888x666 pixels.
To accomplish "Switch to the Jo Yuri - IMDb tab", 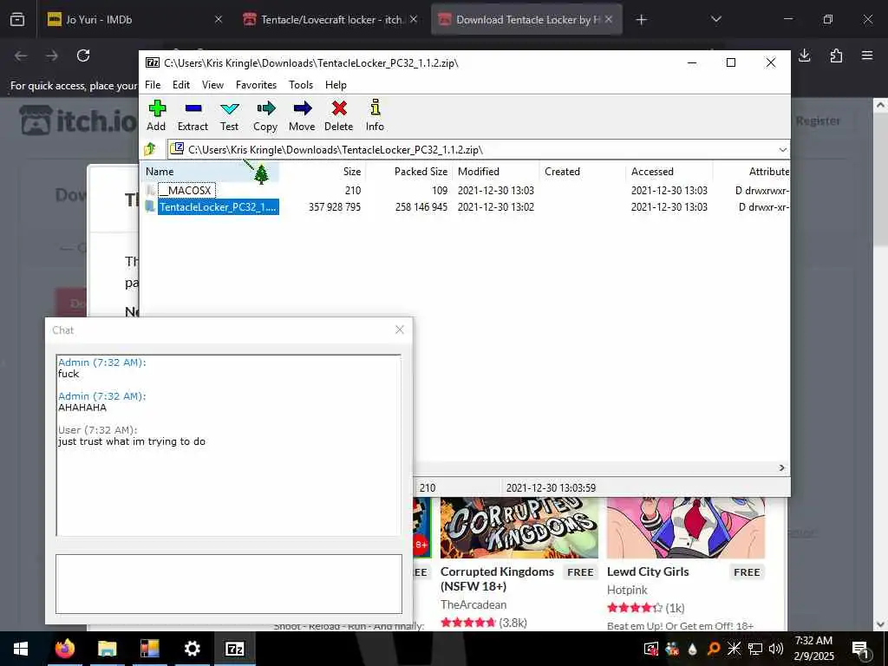I will coord(133,20).
